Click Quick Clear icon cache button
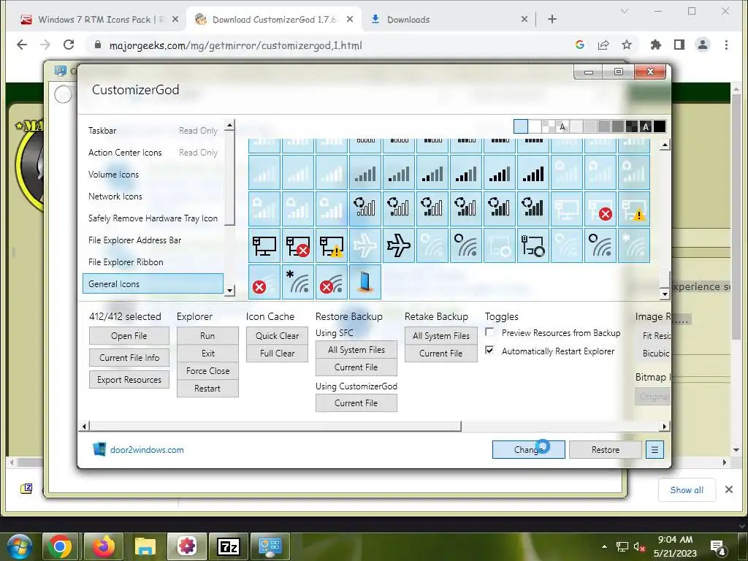This screenshot has height=561, width=748. 277,336
